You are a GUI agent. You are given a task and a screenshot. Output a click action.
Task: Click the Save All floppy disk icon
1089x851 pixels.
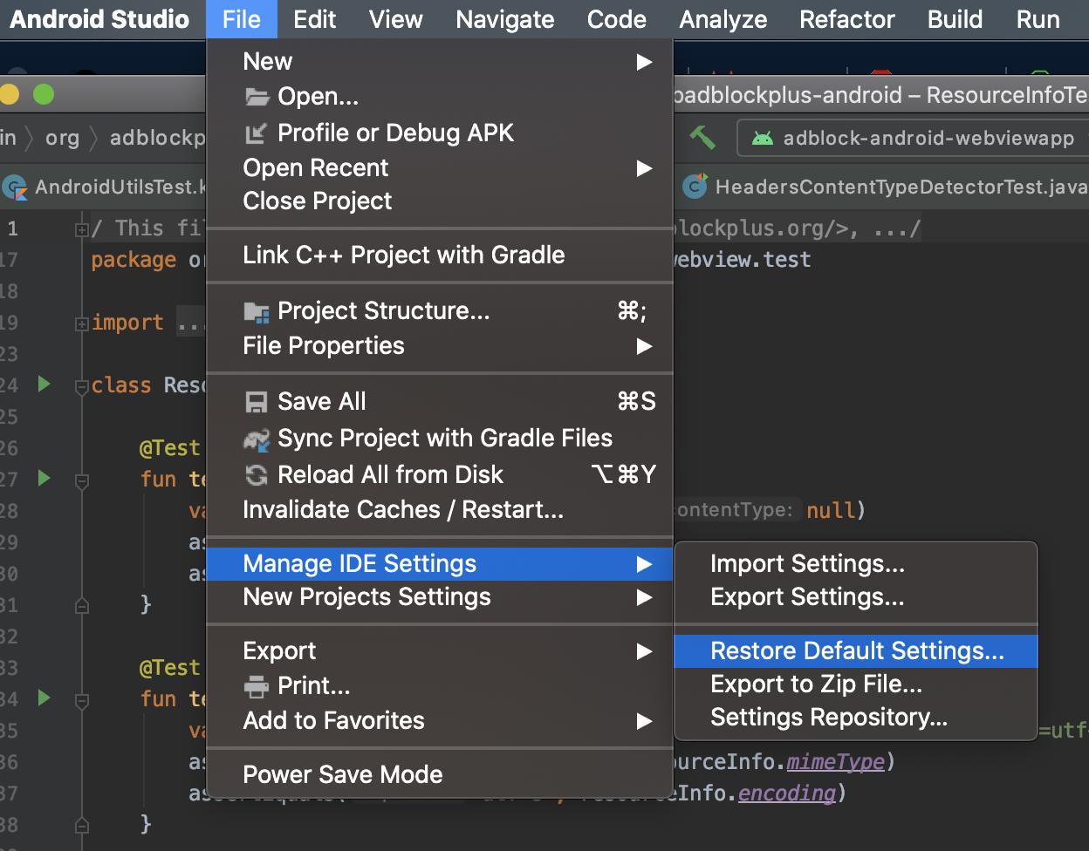click(x=257, y=402)
